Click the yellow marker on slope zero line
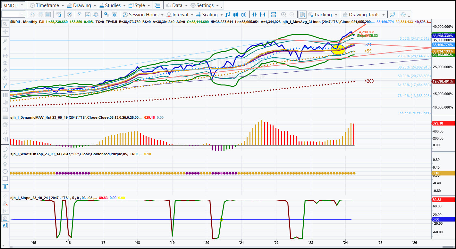Viewport: 456px width, 249px height. coord(221,219)
